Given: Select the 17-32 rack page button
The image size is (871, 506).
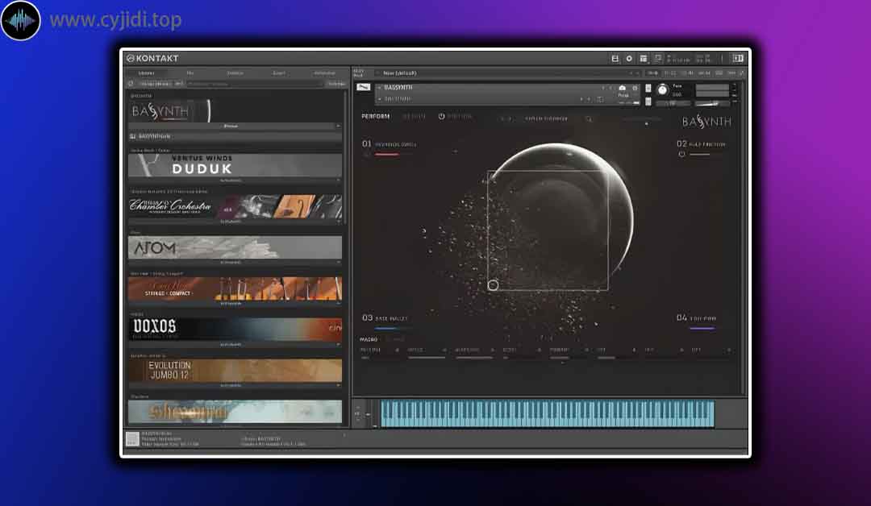Looking at the screenshot, I should pyautogui.click(x=670, y=73).
